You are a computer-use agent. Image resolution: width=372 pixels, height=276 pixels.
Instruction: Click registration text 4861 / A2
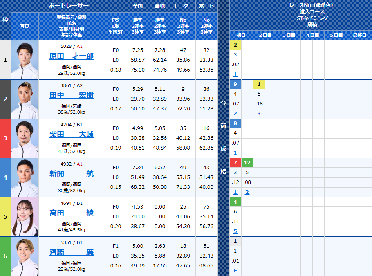pos(72,86)
